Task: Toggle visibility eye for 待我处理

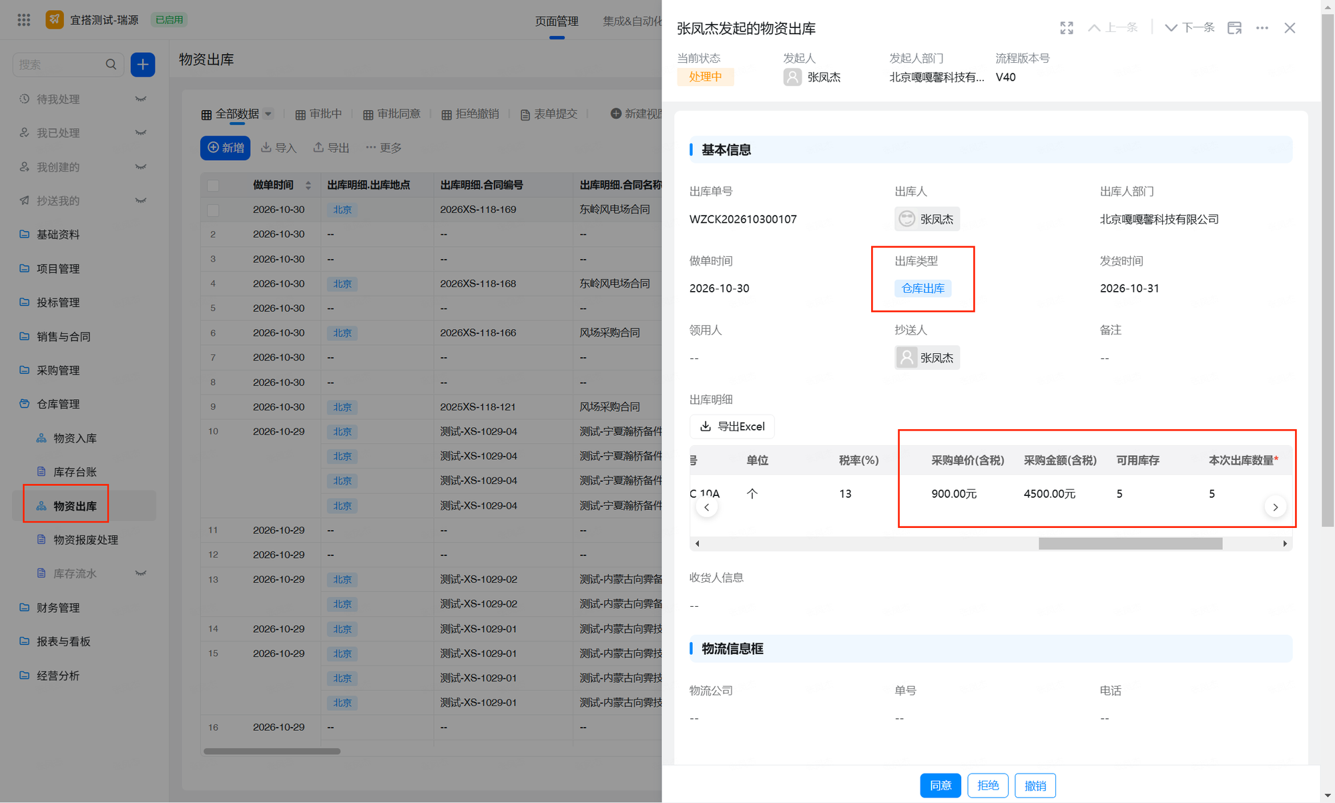Action: (x=141, y=99)
